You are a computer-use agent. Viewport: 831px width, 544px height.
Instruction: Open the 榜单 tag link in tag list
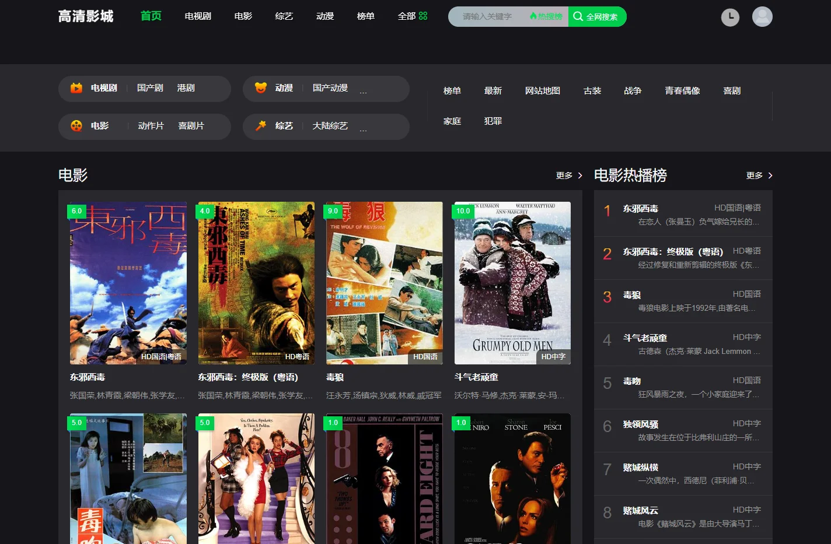pyautogui.click(x=452, y=91)
